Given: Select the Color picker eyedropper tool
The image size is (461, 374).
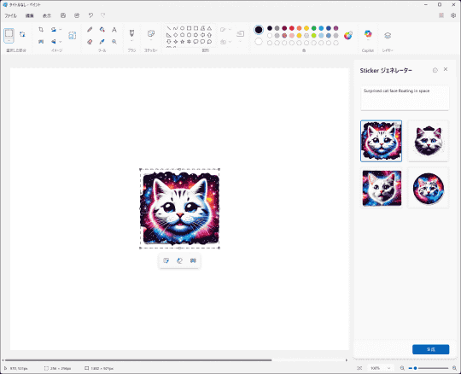Looking at the screenshot, I should (x=102, y=42).
